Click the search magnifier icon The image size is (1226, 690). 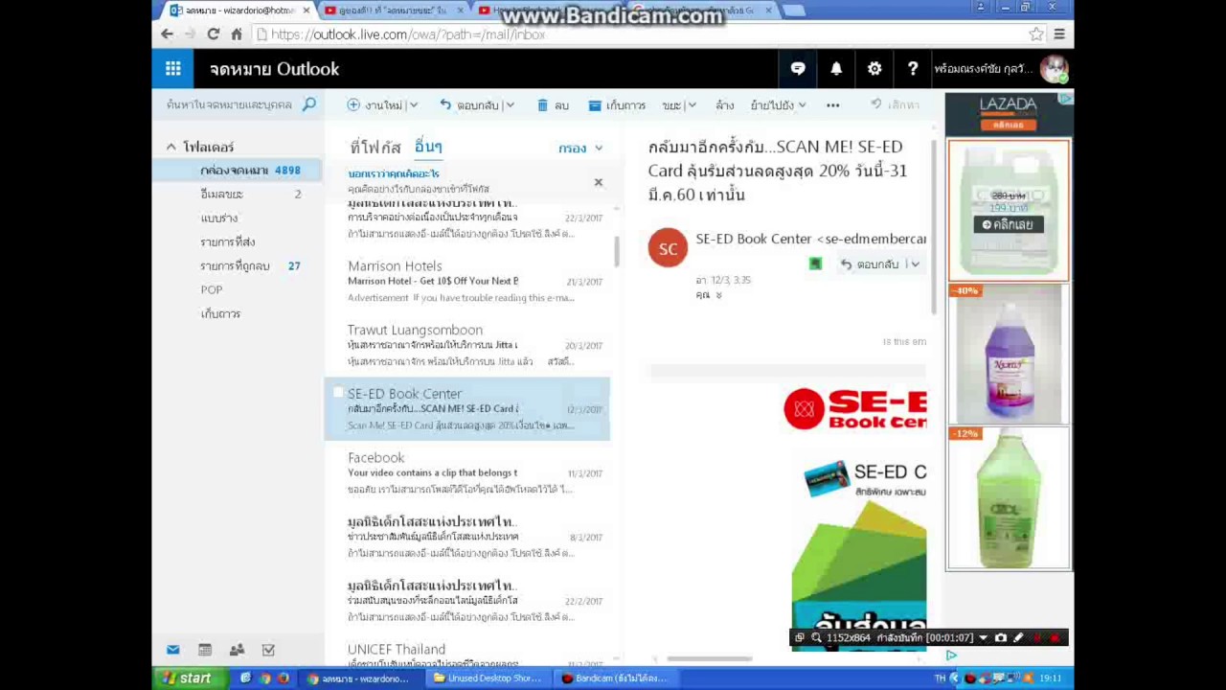coord(308,104)
